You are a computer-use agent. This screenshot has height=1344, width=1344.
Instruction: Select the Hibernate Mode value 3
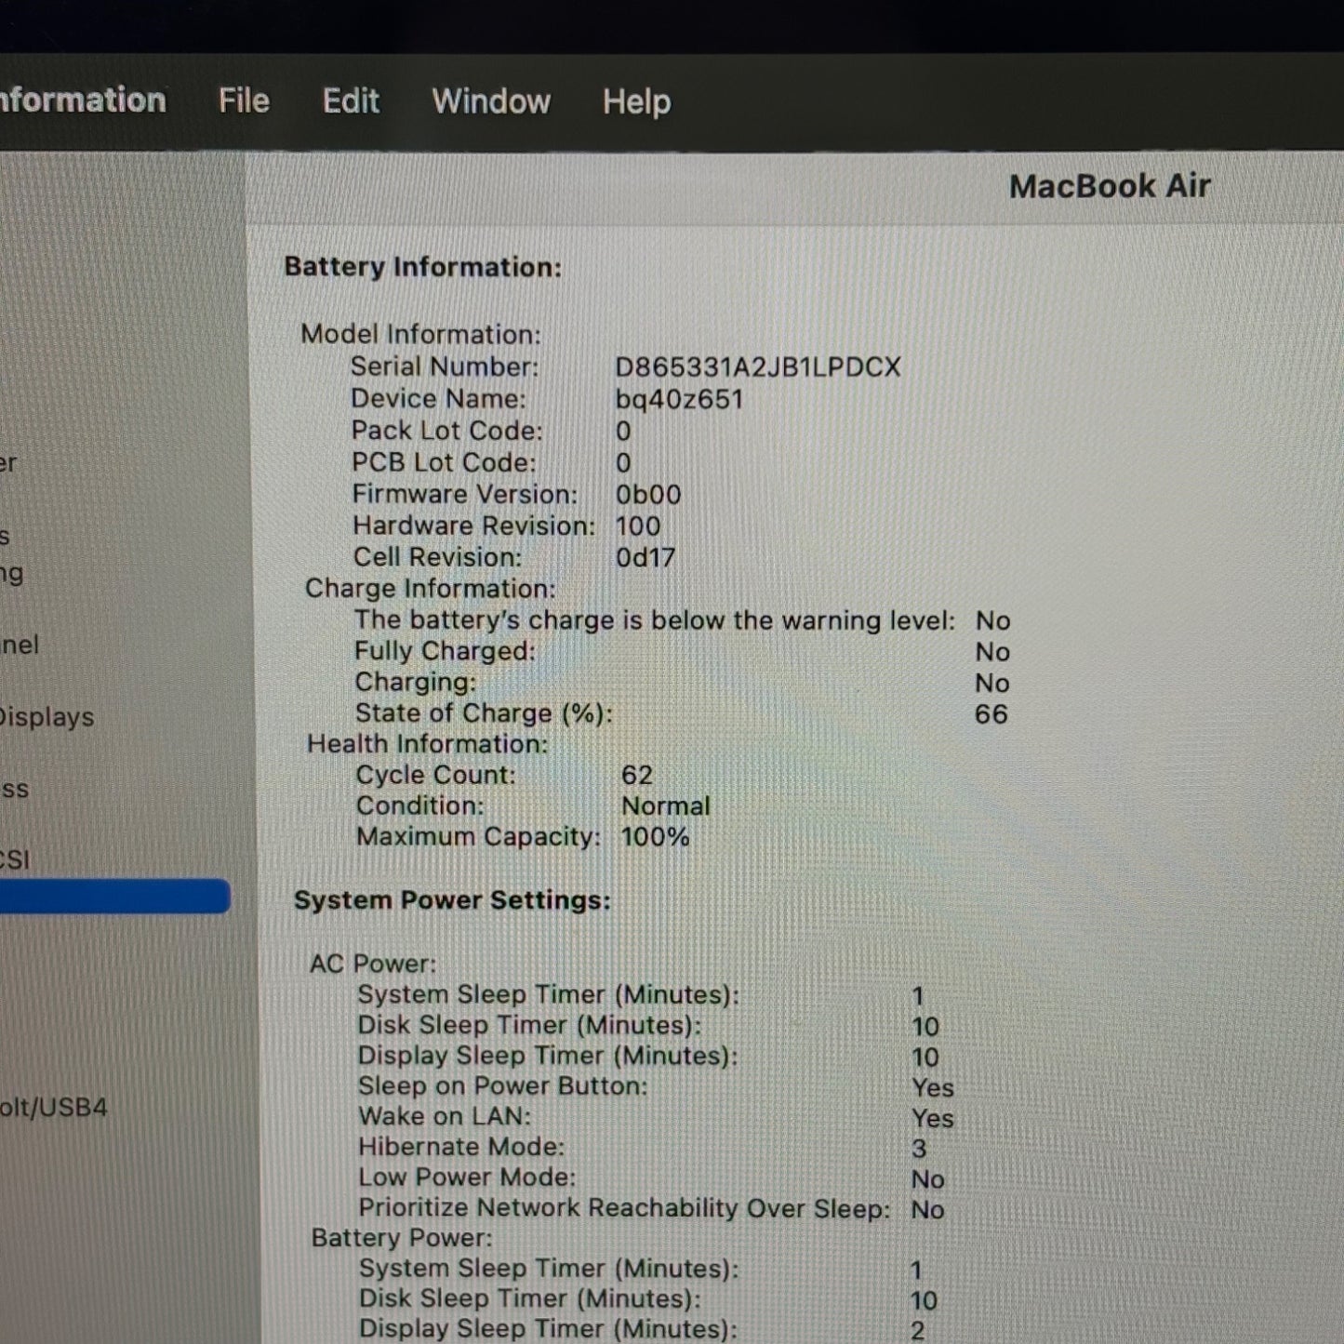919,1149
